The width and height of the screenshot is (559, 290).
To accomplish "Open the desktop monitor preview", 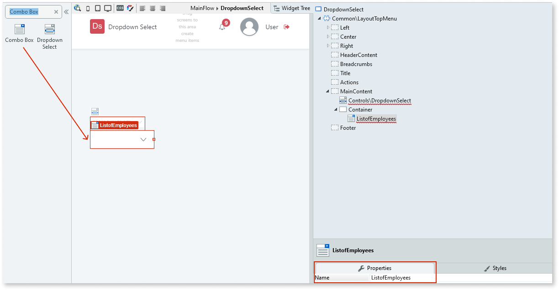I will (107, 8).
